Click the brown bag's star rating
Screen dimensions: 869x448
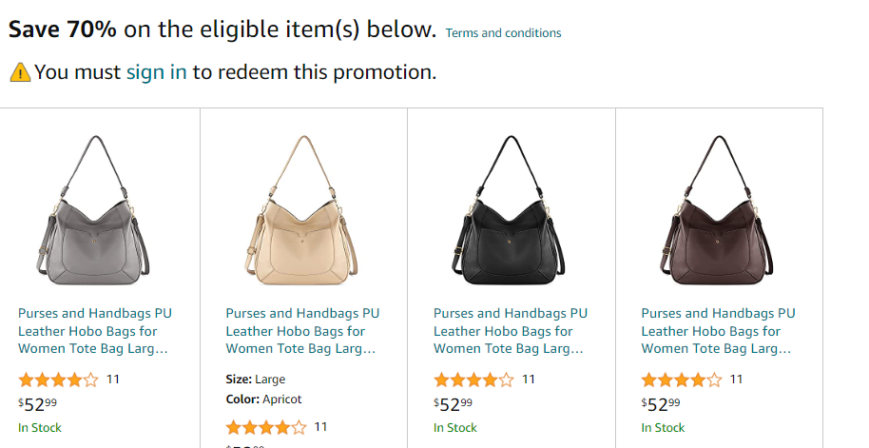click(682, 380)
